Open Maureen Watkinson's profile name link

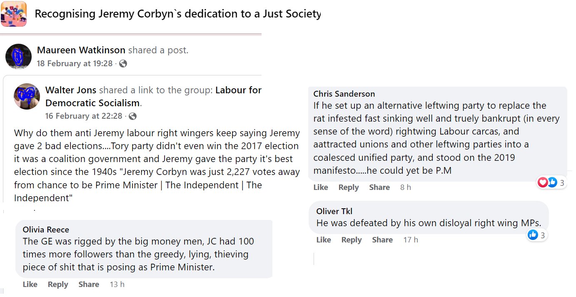(x=81, y=50)
